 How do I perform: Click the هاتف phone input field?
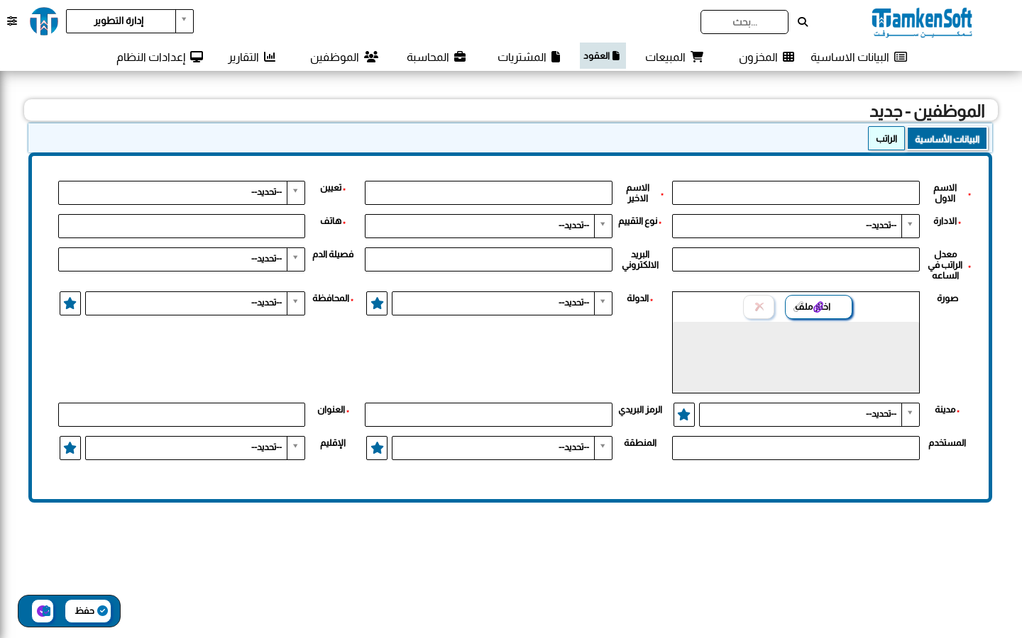point(182,226)
